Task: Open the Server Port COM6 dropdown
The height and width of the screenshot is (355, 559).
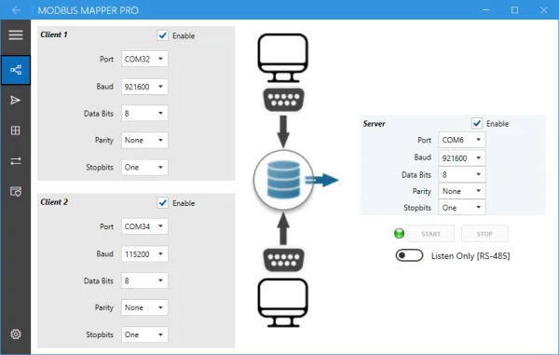Action: (x=462, y=140)
